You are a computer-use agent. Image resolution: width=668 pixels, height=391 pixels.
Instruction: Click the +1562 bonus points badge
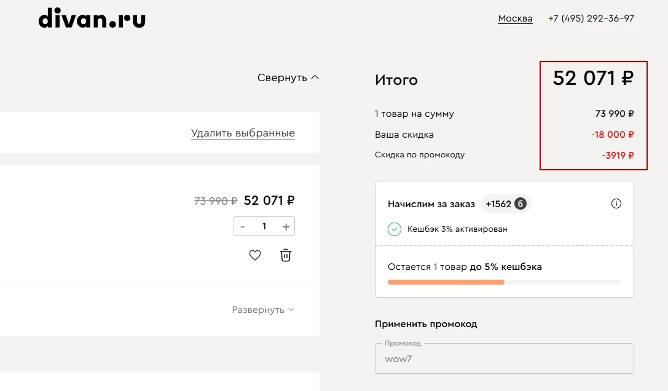[506, 203]
